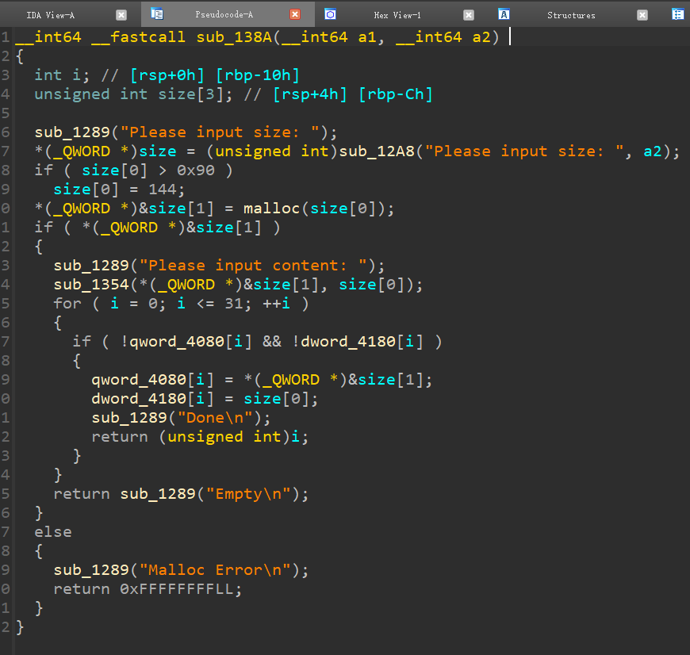Open the Structures tab
690x655 pixels.
(571, 15)
